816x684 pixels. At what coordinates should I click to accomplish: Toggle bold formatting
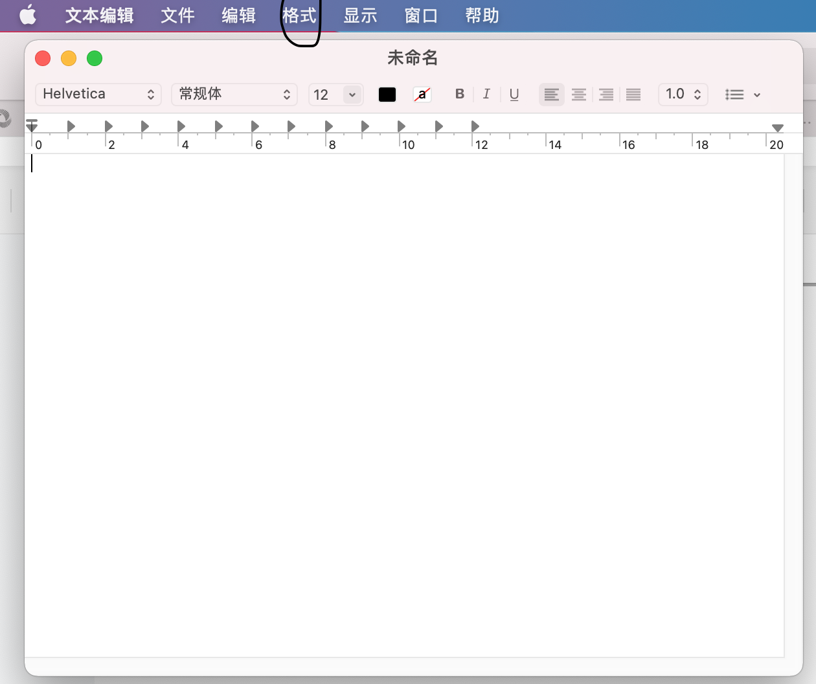pyautogui.click(x=460, y=94)
